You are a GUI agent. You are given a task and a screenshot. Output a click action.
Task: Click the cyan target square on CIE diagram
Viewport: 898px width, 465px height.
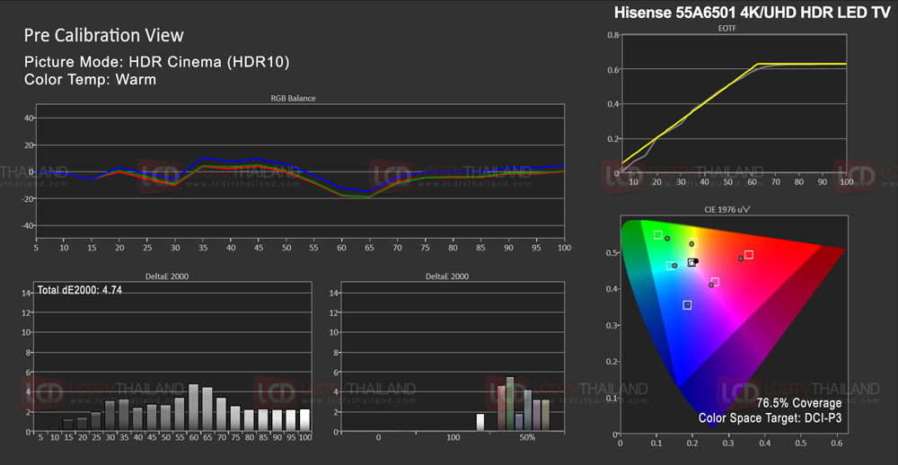[670, 265]
